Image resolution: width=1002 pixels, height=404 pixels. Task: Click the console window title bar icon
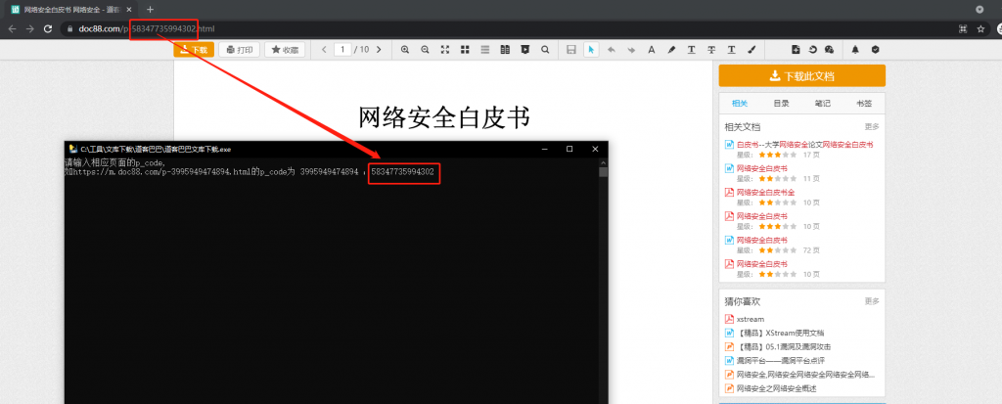[x=73, y=149]
